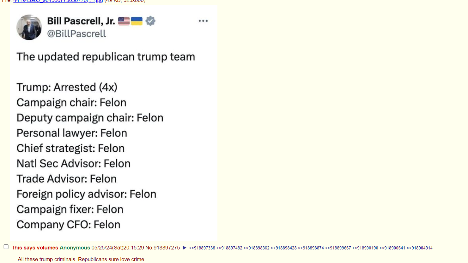Open reply link >>918900641
Viewport: 468px width, 263px height.
coord(392,248)
